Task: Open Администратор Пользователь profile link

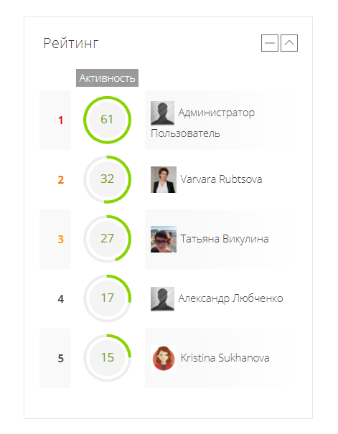Action: coord(202,123)
